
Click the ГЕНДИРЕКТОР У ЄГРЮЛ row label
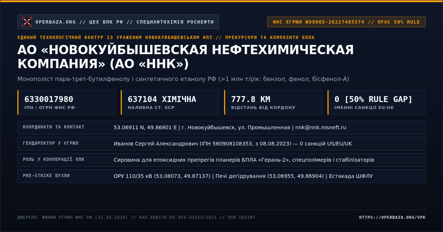point(51,143)
